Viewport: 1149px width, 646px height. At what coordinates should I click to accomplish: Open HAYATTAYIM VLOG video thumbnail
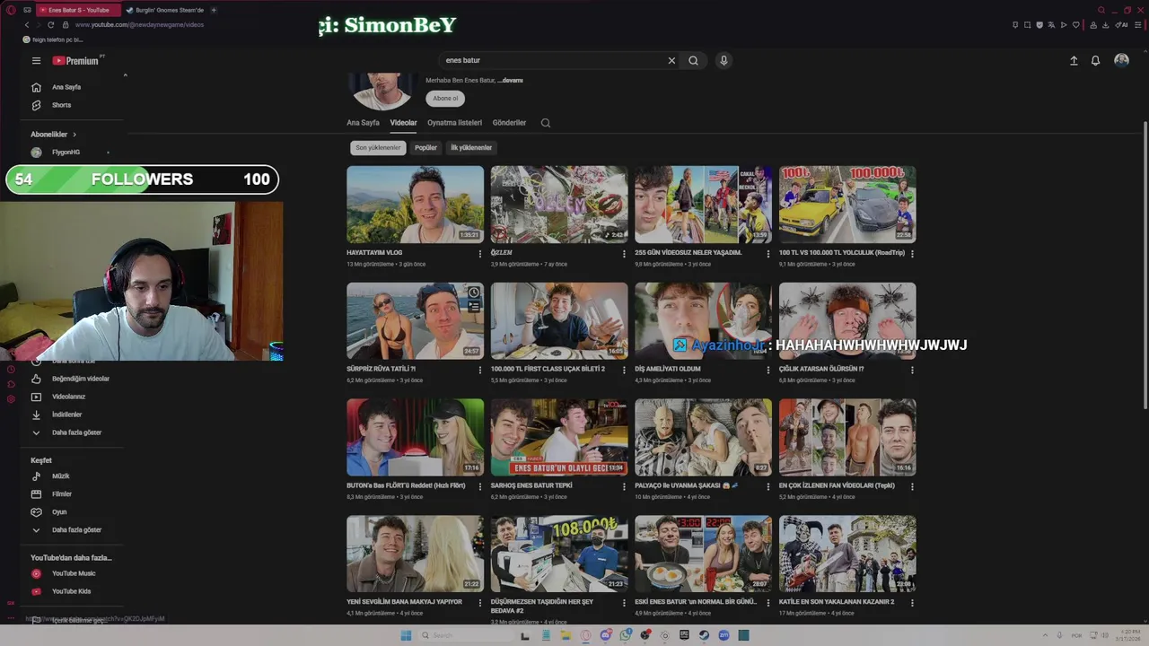415,205
